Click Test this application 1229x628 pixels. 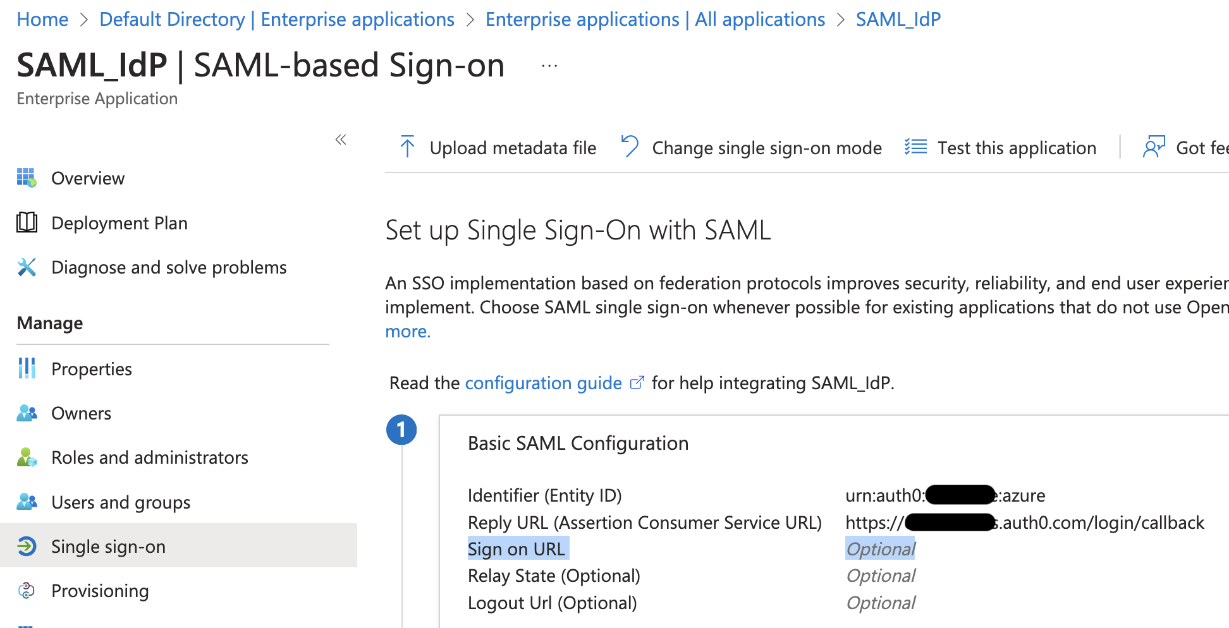1017,147
